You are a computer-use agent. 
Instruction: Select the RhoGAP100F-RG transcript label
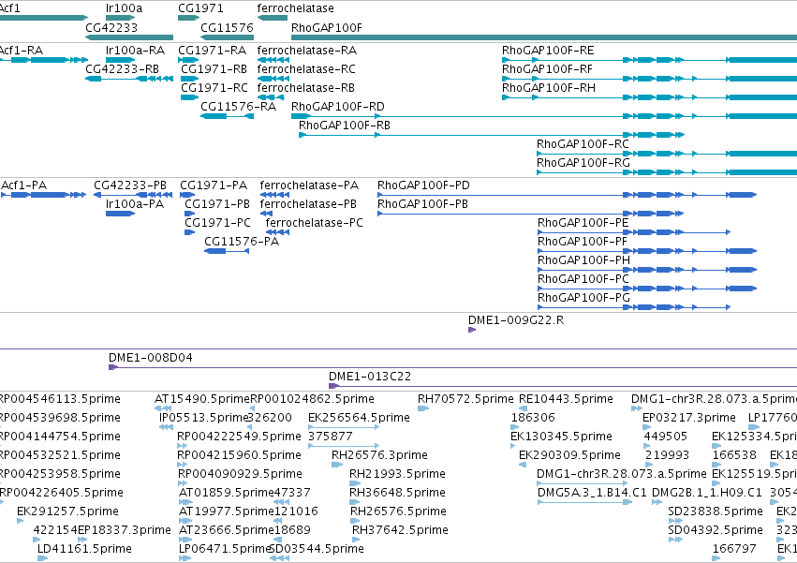tap(583, 163)
